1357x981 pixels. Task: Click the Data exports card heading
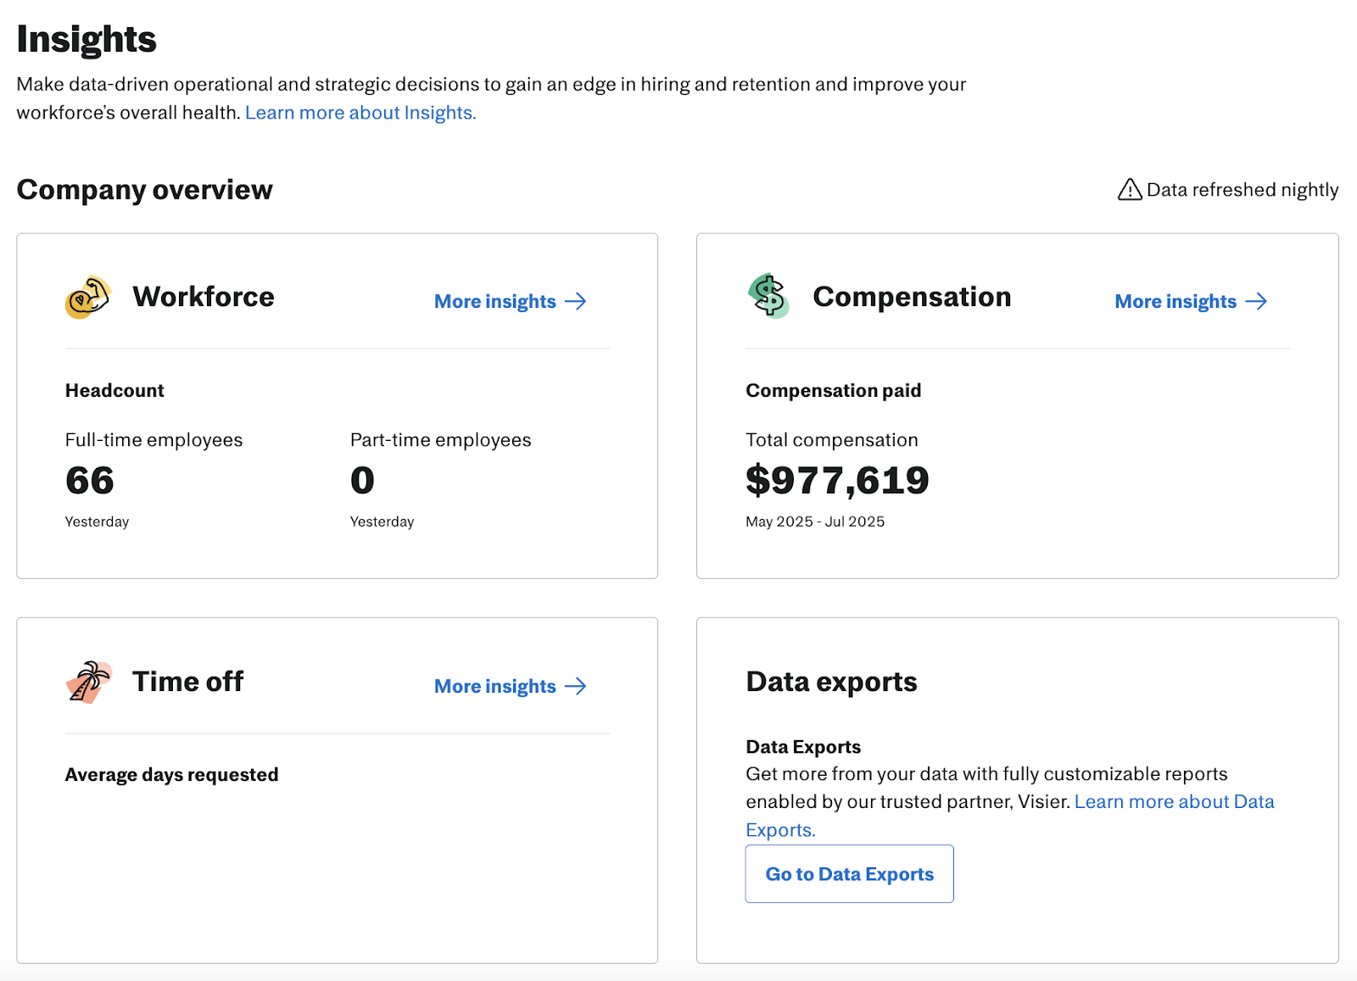(x=831, y=682)
